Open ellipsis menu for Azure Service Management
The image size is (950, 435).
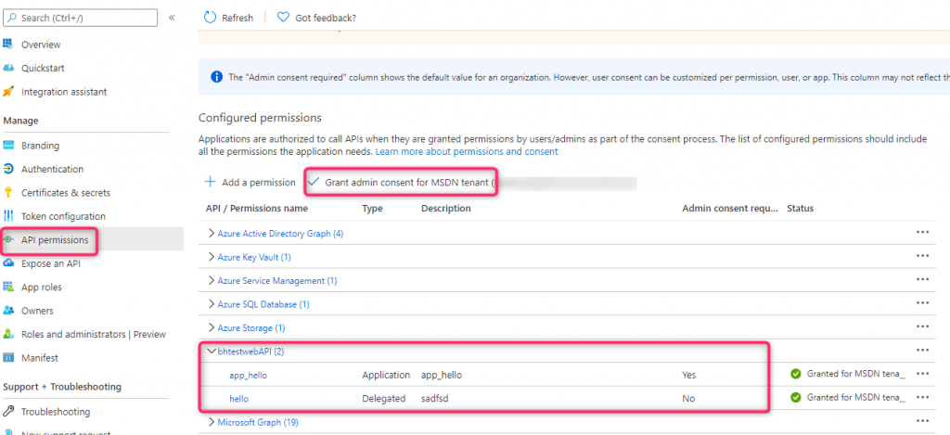923,279
